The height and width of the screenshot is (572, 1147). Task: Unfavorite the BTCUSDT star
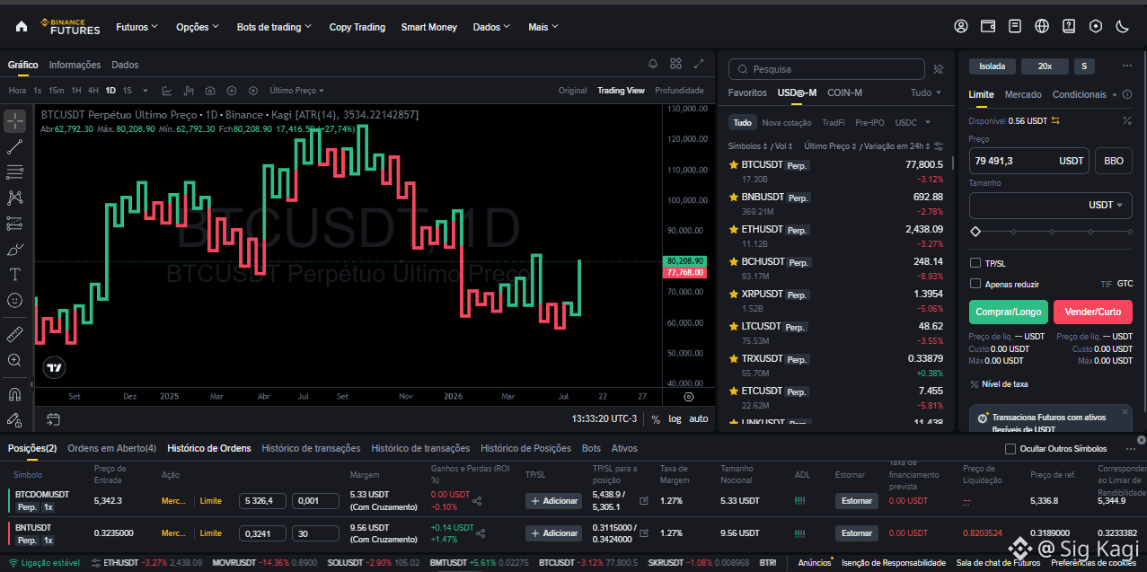coord(734,165)
